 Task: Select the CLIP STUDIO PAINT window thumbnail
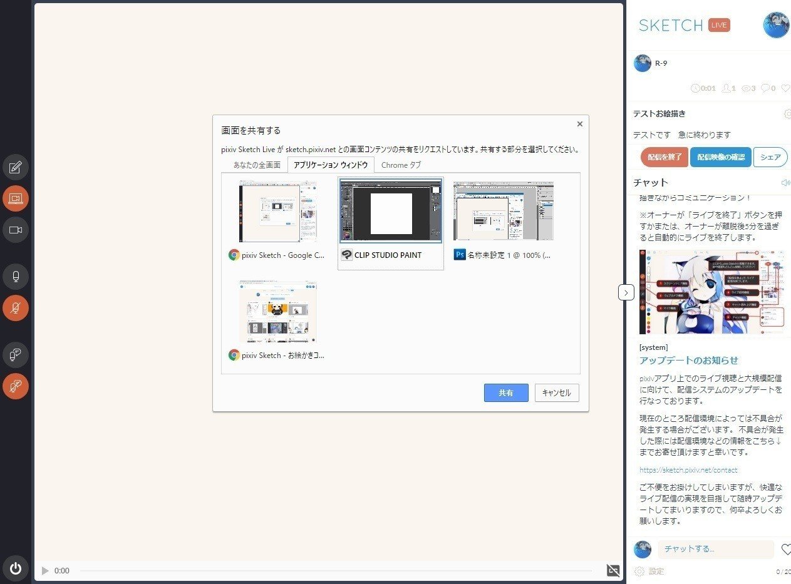(391, 211)
